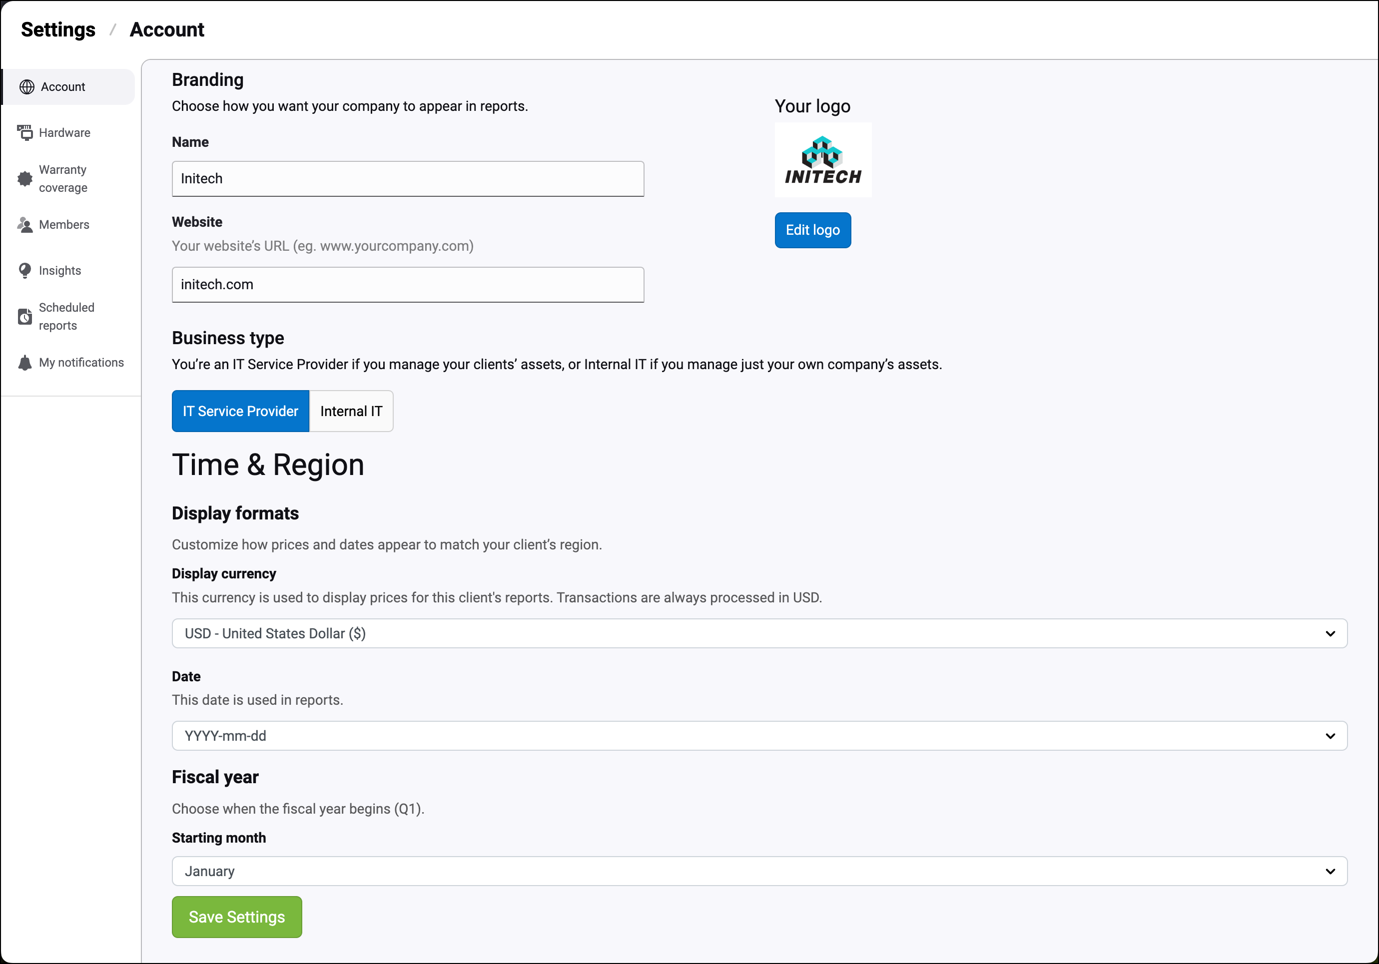Navigate to Members

[x=64, y=224]
